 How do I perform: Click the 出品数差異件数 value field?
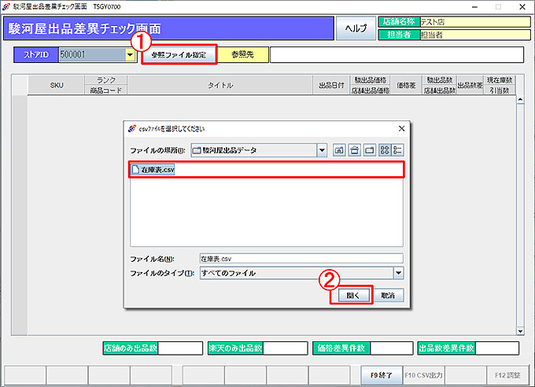(x=496, y=348)
